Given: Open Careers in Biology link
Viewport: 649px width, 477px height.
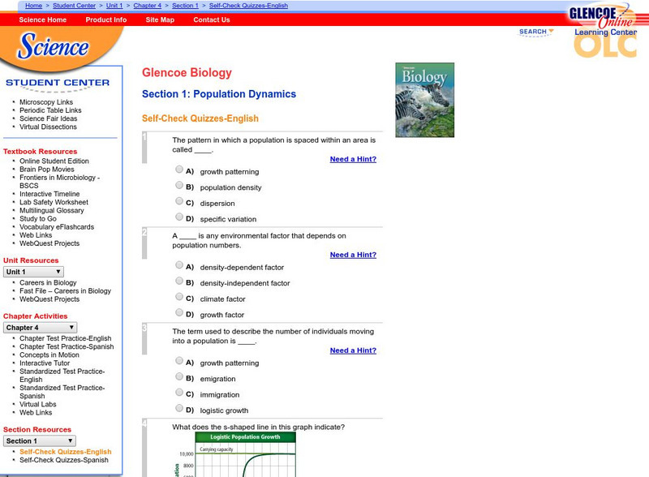Looking at the screenshot, I should point(48,282).
